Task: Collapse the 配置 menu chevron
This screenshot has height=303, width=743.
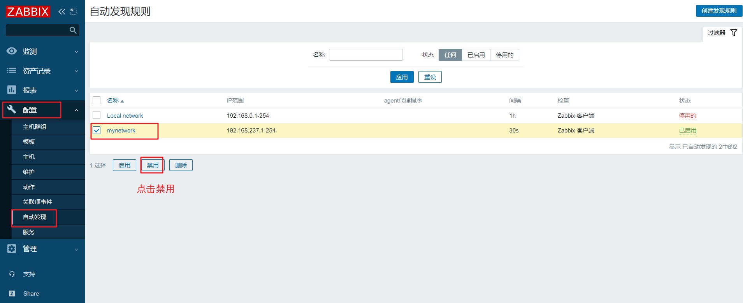Action: tap(76, 110)
